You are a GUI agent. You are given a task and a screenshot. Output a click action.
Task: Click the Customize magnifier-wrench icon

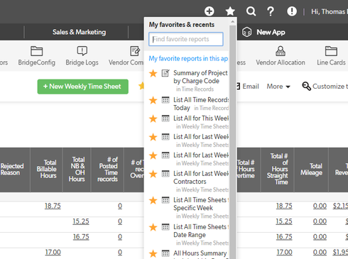click(306, 87)
